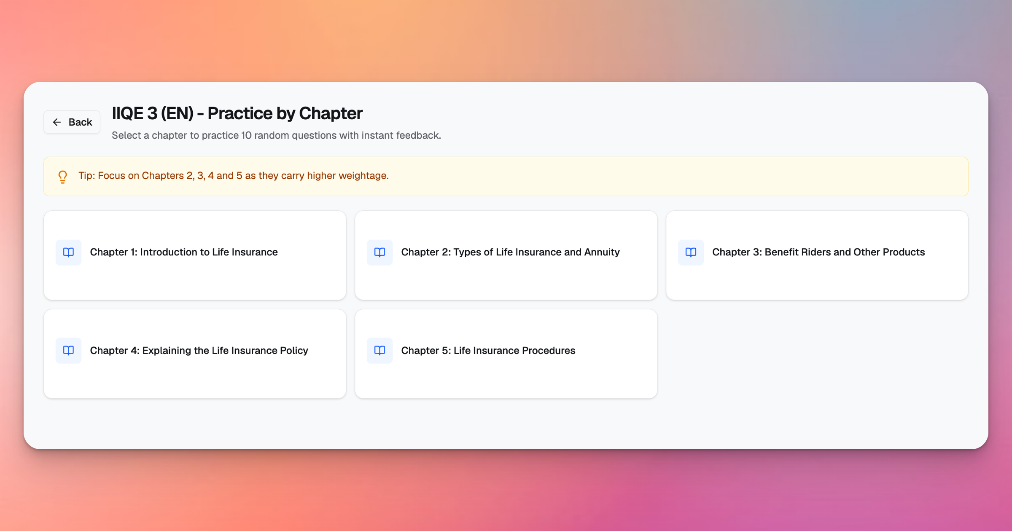Click the tip text about chapter weightage

(234, 176)
